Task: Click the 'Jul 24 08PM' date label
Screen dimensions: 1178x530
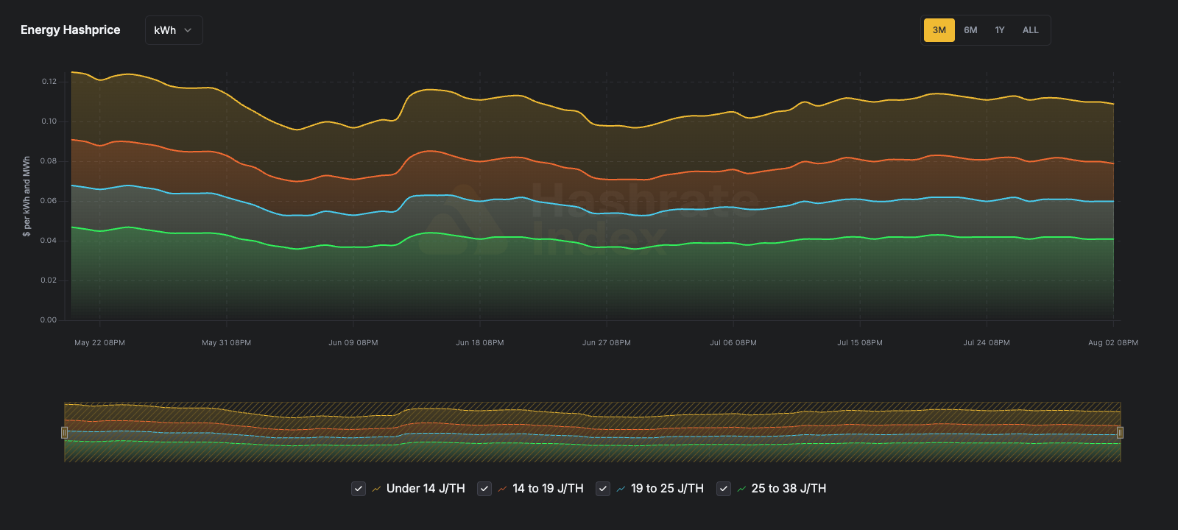Action: pyautogui.click(x=987, y=343)
